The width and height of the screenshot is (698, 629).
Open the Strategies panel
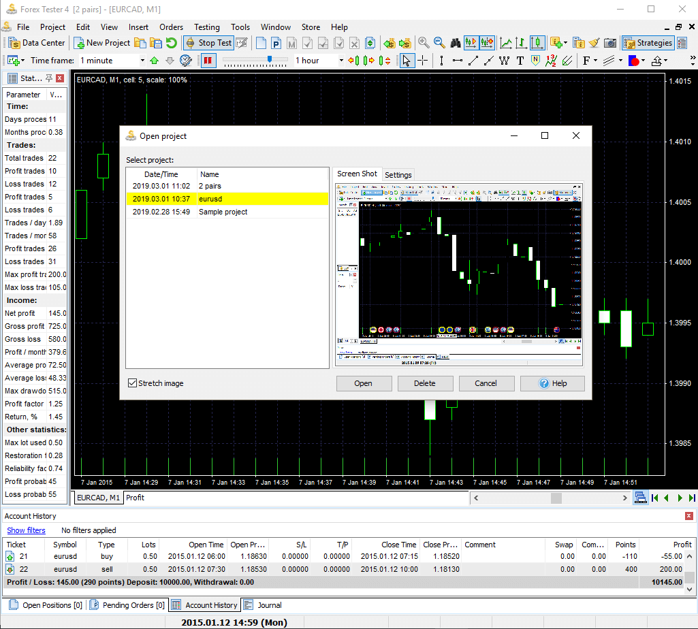tap(648, 43)
